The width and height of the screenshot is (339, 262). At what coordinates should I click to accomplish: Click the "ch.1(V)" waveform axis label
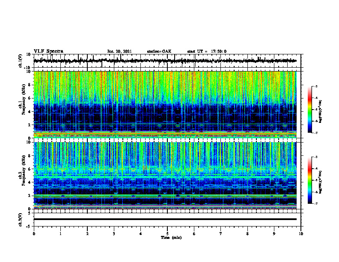(21, 61)
